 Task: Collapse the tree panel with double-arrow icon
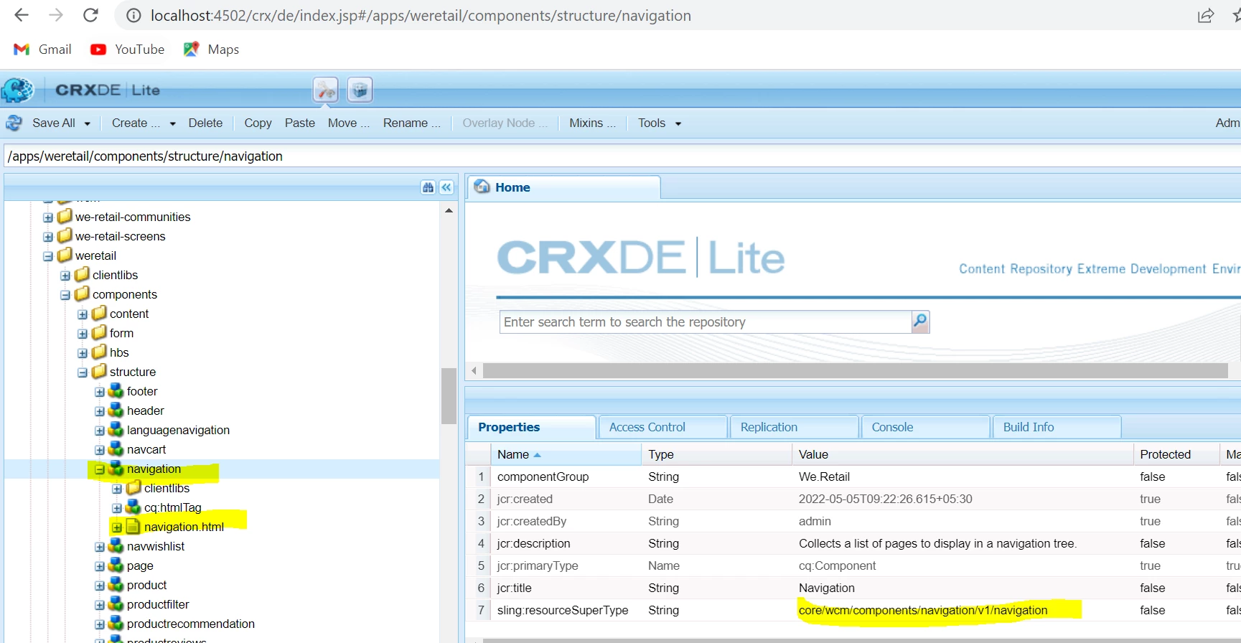pos(446,187)
